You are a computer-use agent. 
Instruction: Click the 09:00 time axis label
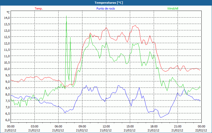pyautogui.click(x=82, y=127)
